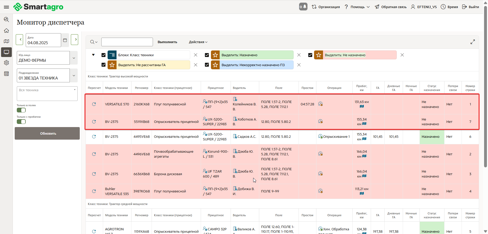Click 'Обратная связь' in the header

point(391,7)
